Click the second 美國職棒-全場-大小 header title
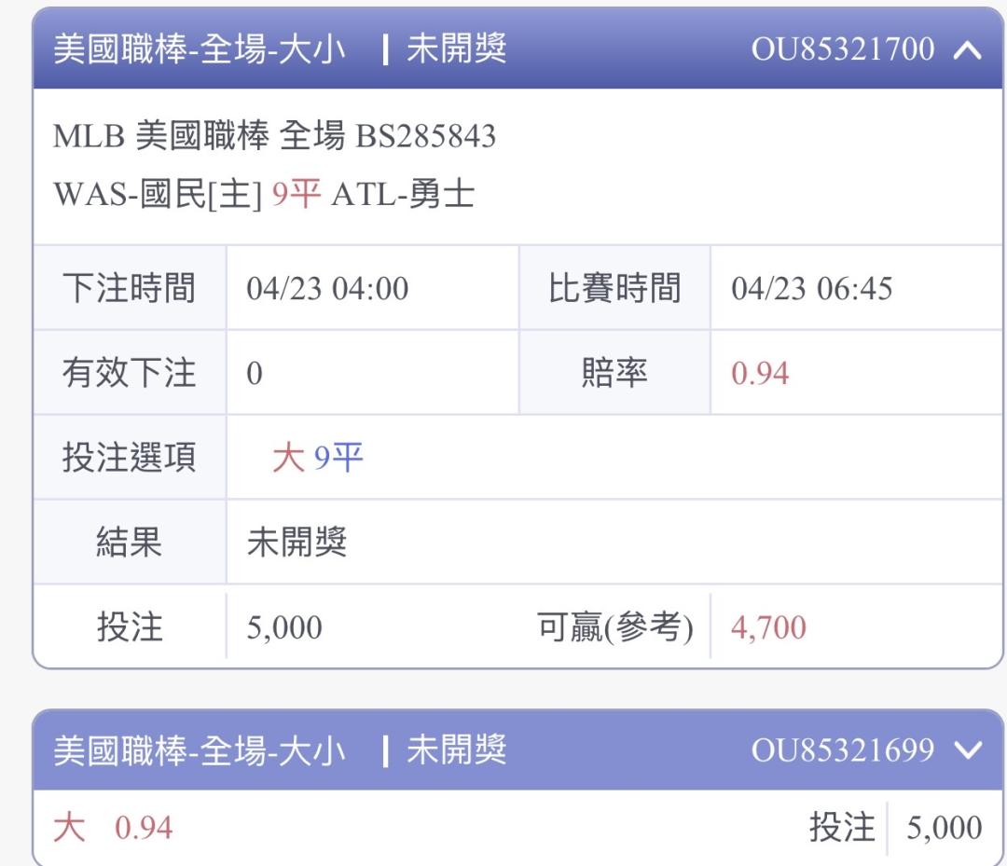The width and height of the screenshot is (1007, 866). (x=200, y=750)
